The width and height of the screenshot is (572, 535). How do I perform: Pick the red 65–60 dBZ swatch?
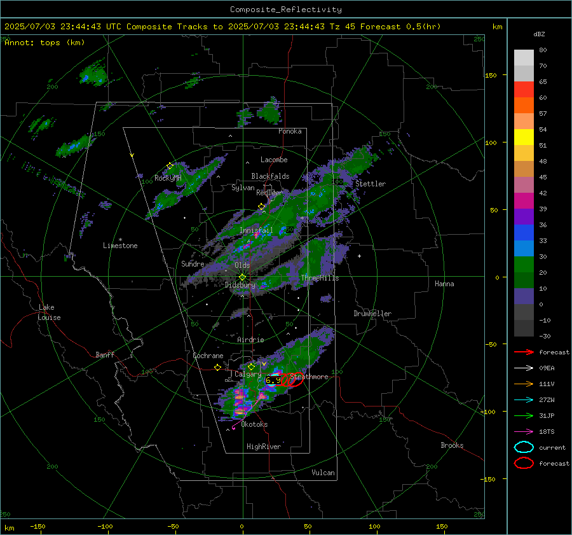click(524, 90)
